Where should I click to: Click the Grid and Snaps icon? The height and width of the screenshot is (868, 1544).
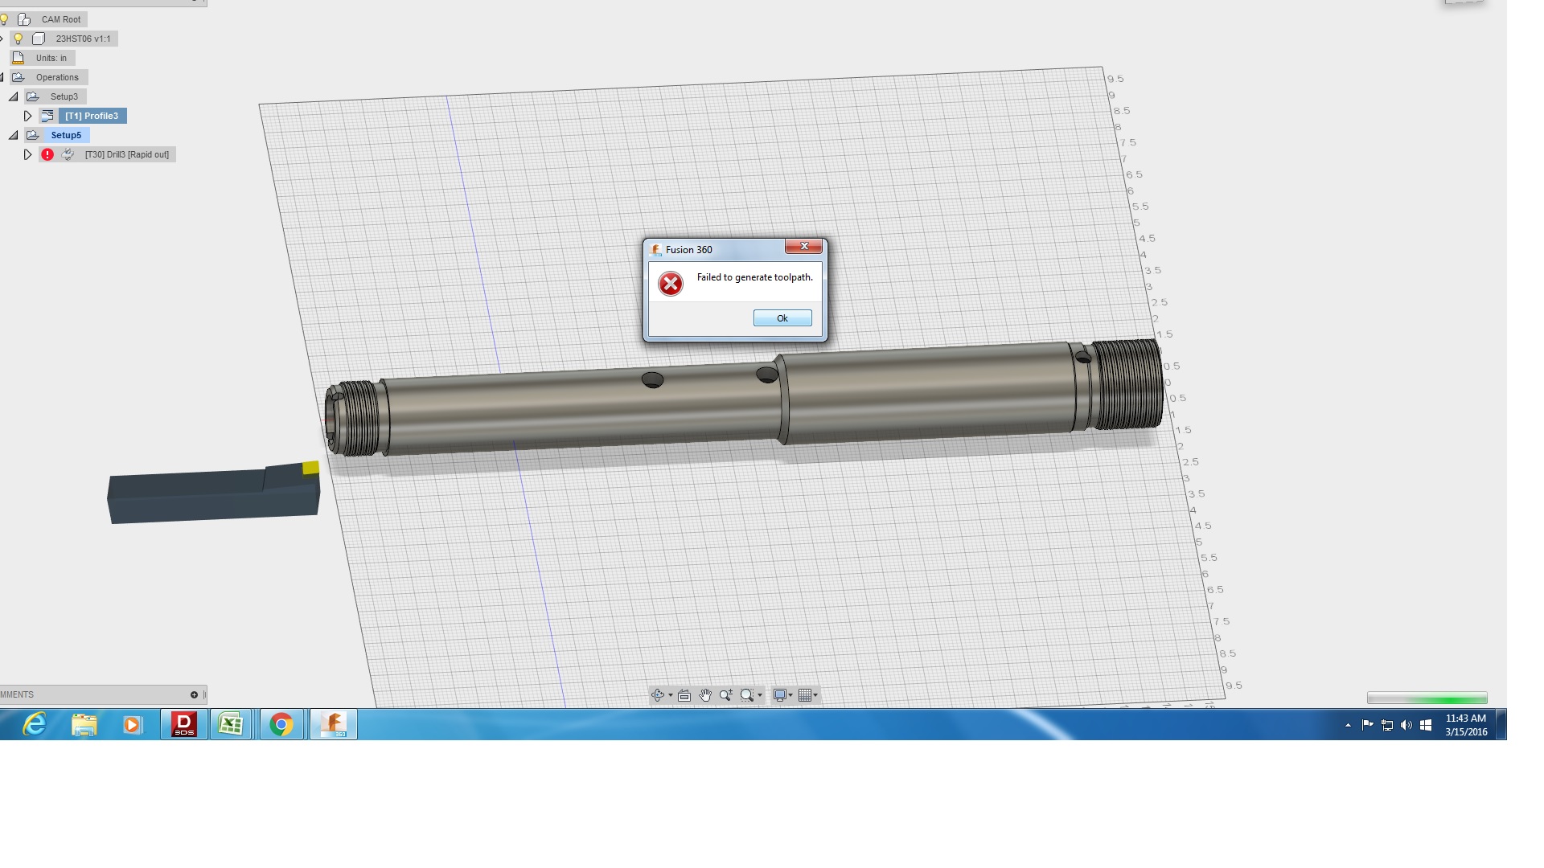(x=805, y=695)
